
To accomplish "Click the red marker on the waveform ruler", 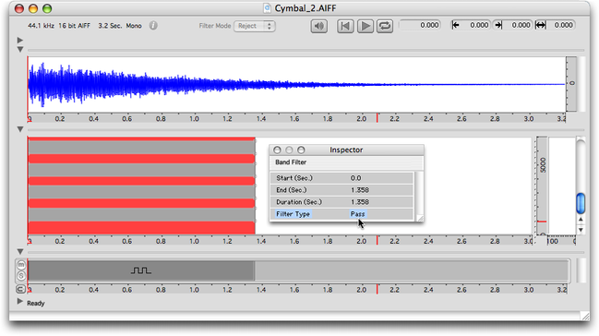I will (377, 118).
